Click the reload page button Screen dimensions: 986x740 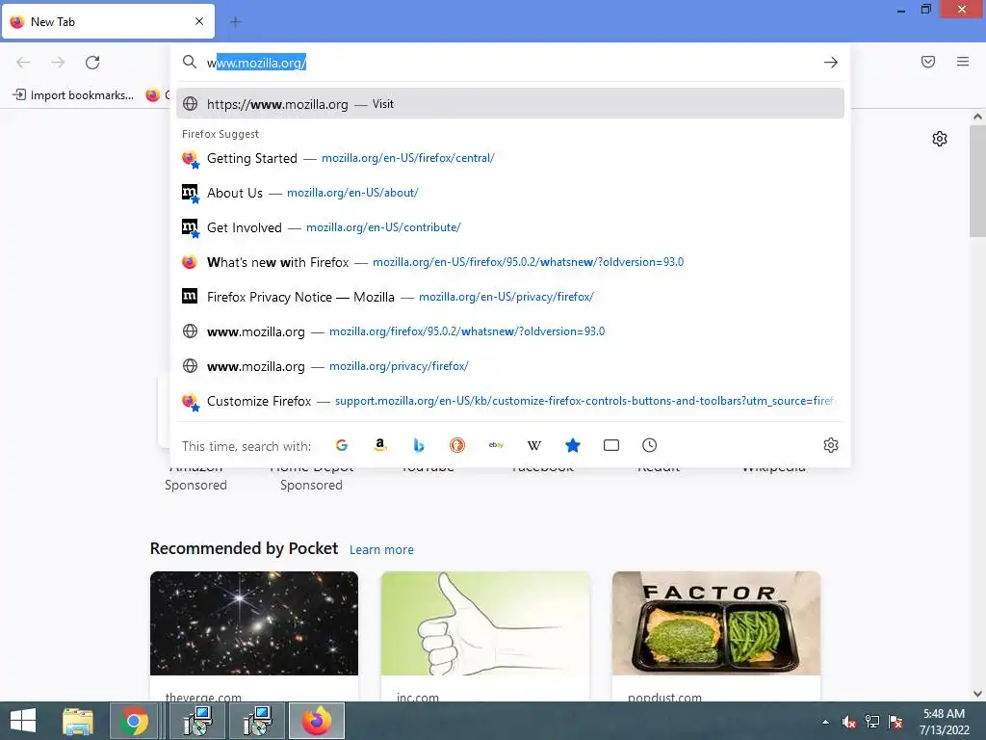pos(92,63)
